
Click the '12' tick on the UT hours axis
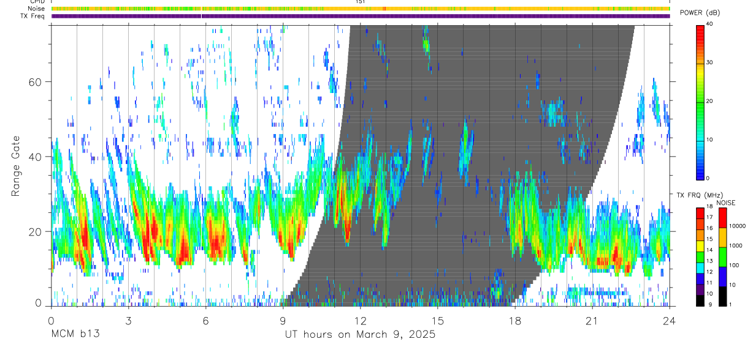point(361,321)
